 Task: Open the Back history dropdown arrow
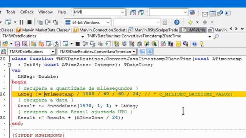click(x=197, y=22)
